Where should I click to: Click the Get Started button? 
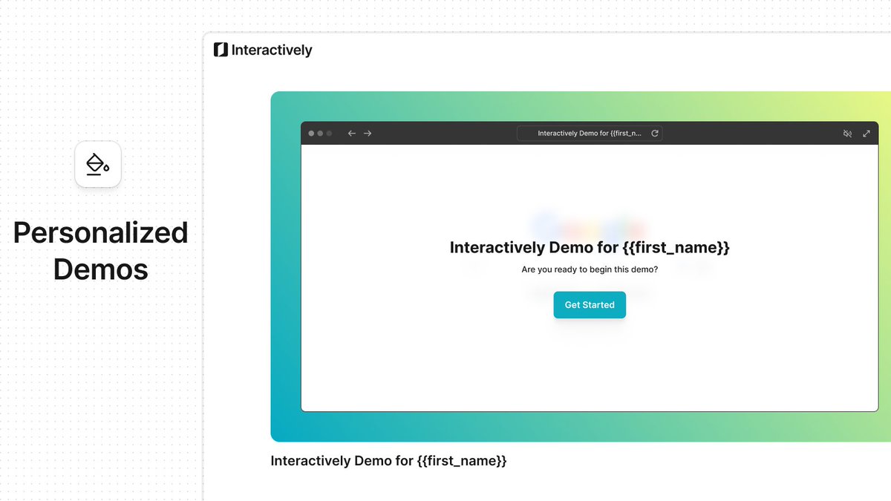(x=590, y=305)
